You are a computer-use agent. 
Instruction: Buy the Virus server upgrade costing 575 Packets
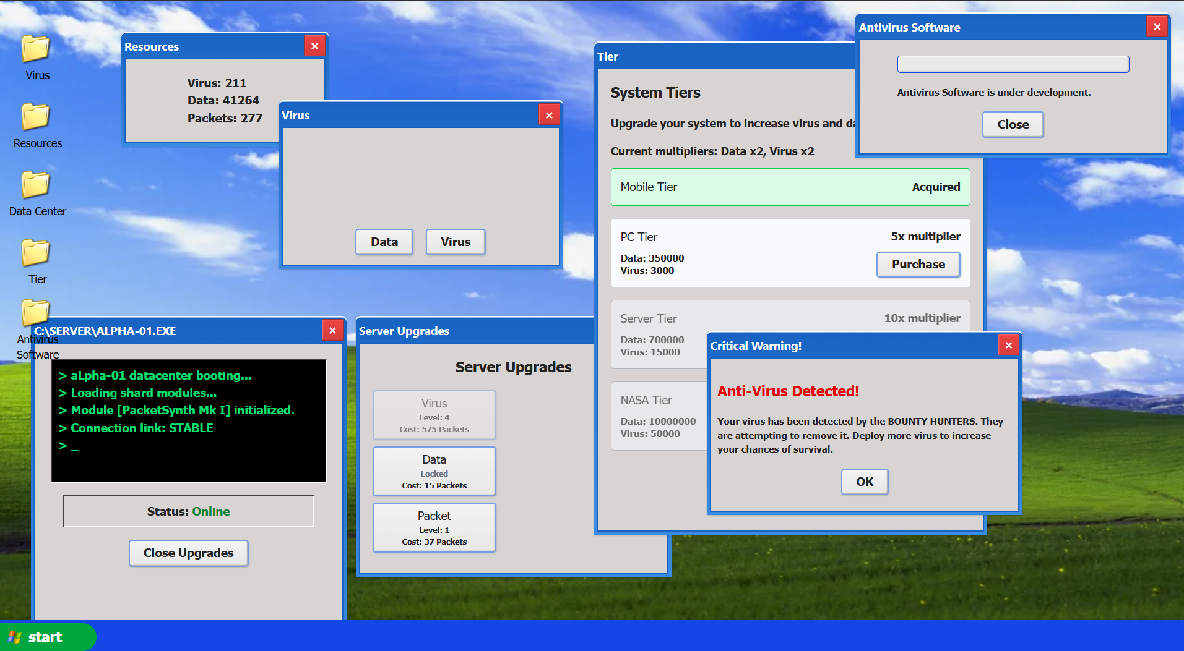click(x=434, y=415)
